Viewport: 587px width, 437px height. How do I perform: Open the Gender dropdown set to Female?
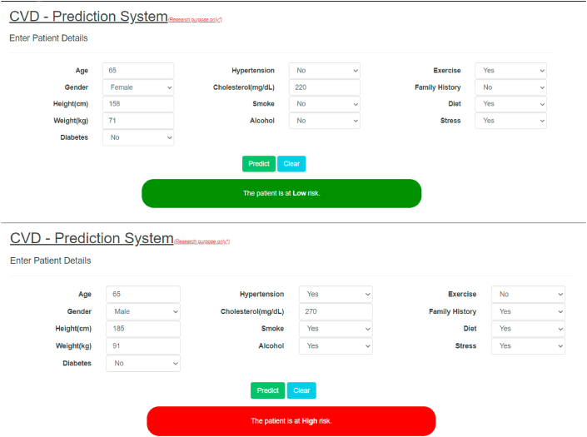(x=138, y=87)
